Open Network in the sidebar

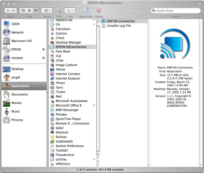[x=24, y=32]
